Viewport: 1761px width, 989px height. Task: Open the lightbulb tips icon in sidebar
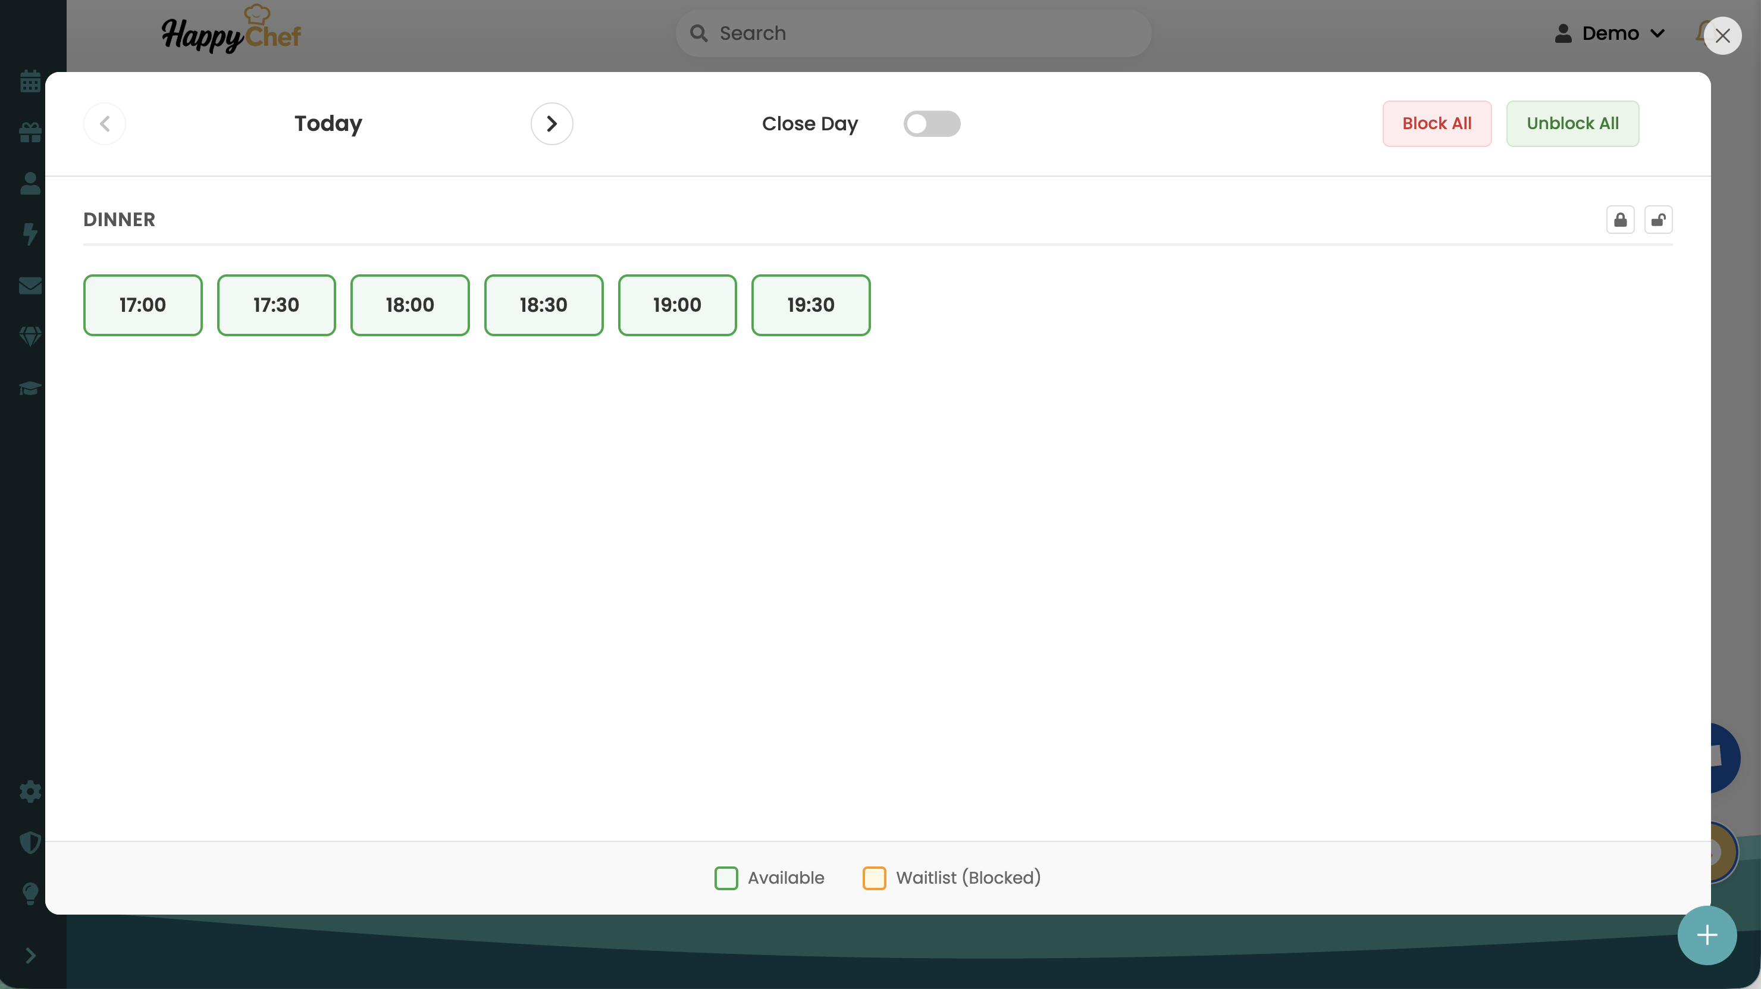[x=30, y=893]
